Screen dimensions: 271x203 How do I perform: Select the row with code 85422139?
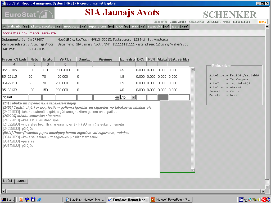point(96,90)
